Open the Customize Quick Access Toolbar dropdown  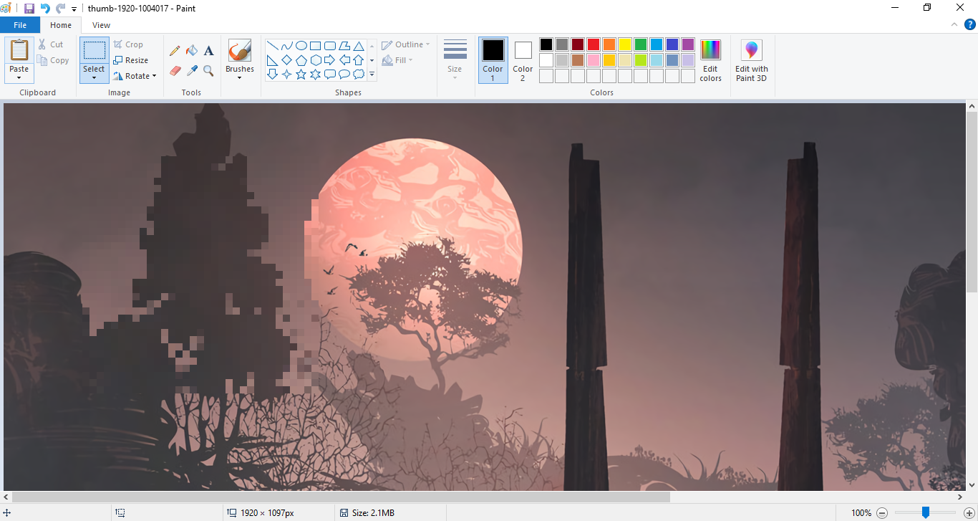tap(74, 9)
